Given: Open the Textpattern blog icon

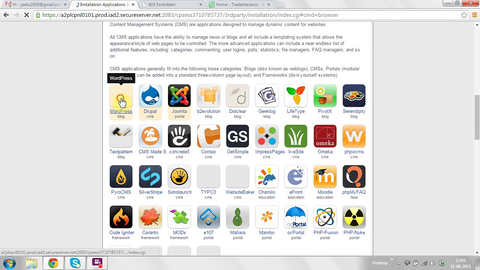Looking at the screenshot, I should [x=121, y=136].
